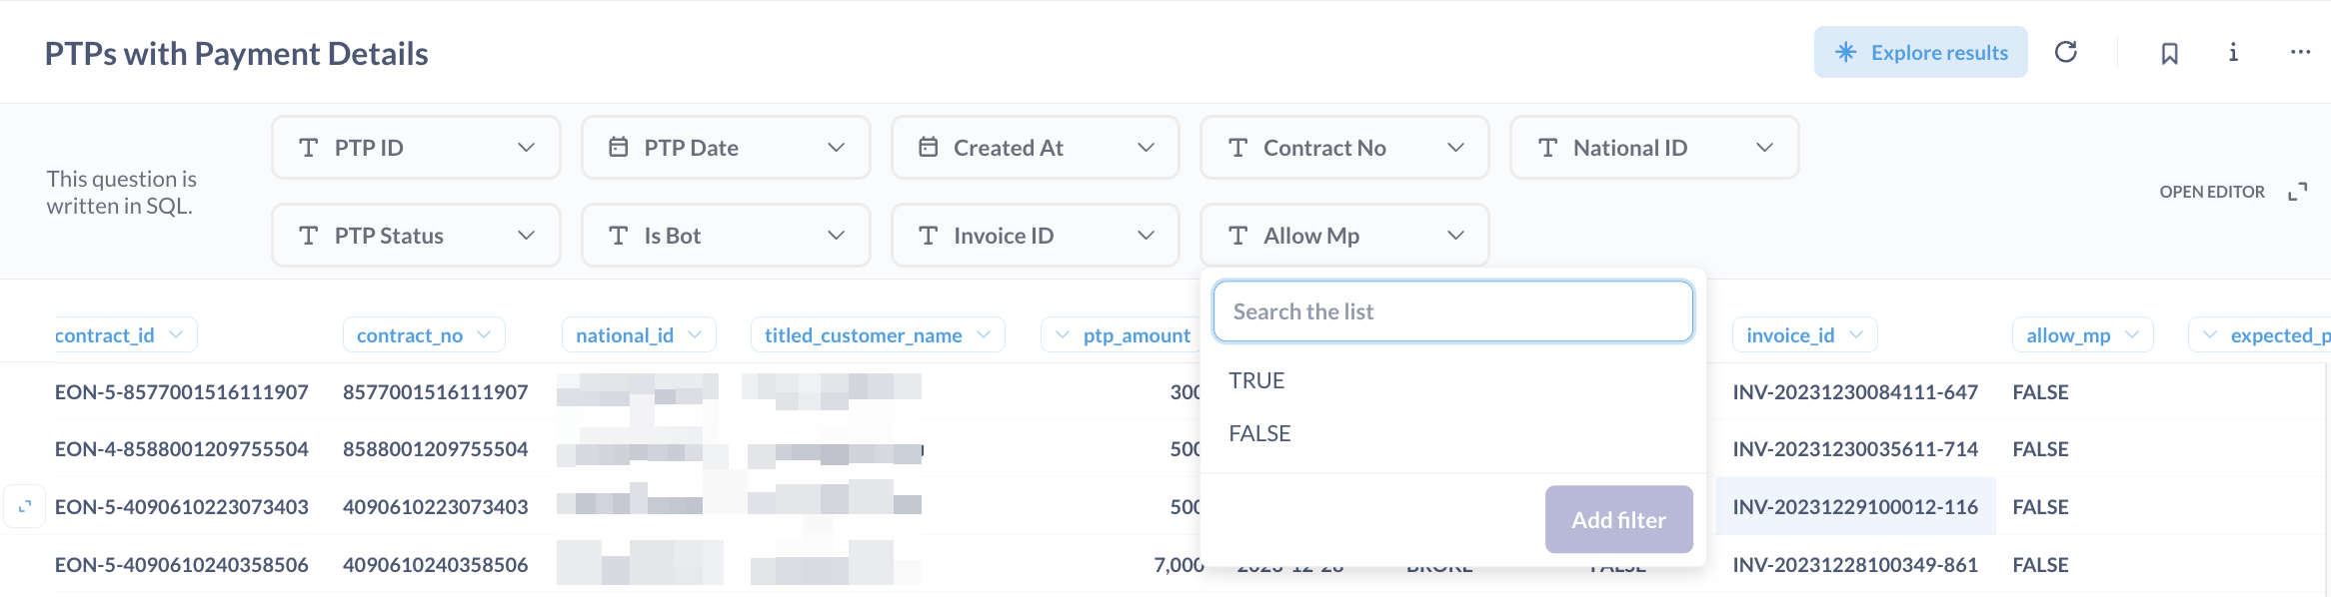The image size is (2331, 597).
Task: Click the allow_mp column header
Action: pos(2068,335)
